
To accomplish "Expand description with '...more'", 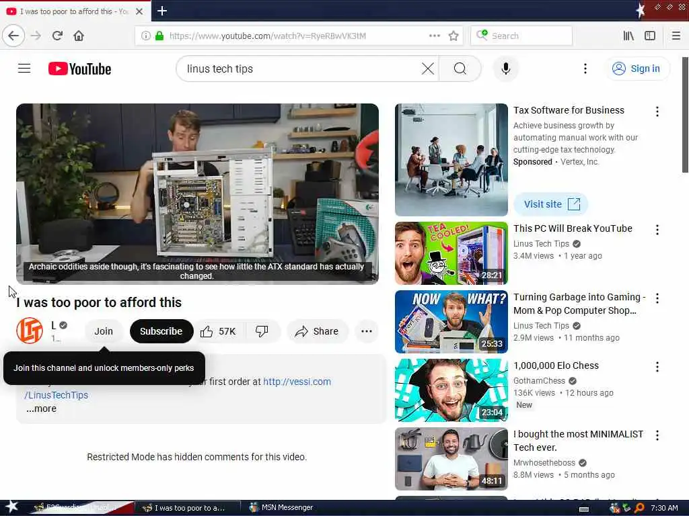I will click(x=41, y=408).
